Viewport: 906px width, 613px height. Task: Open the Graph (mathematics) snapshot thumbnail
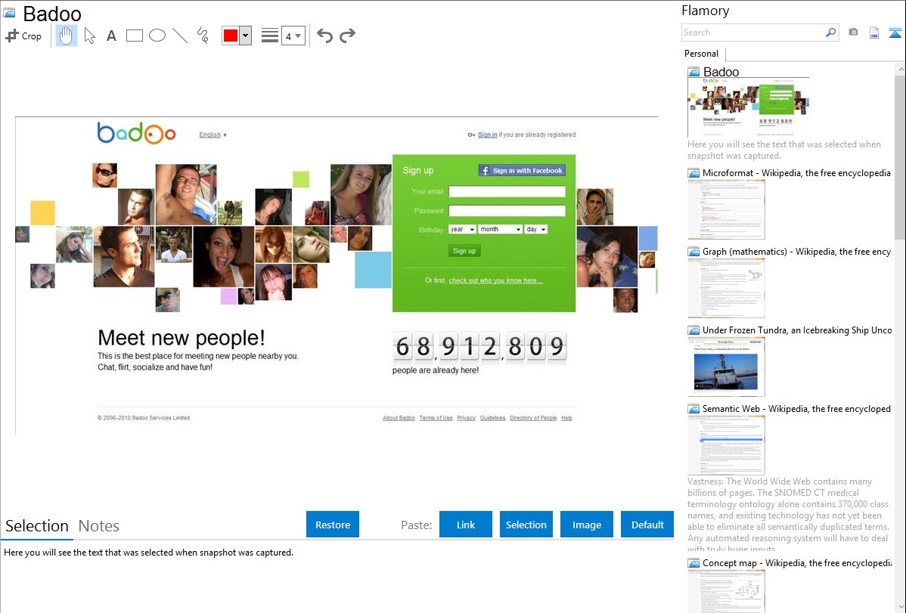click(x=726, y=288)
